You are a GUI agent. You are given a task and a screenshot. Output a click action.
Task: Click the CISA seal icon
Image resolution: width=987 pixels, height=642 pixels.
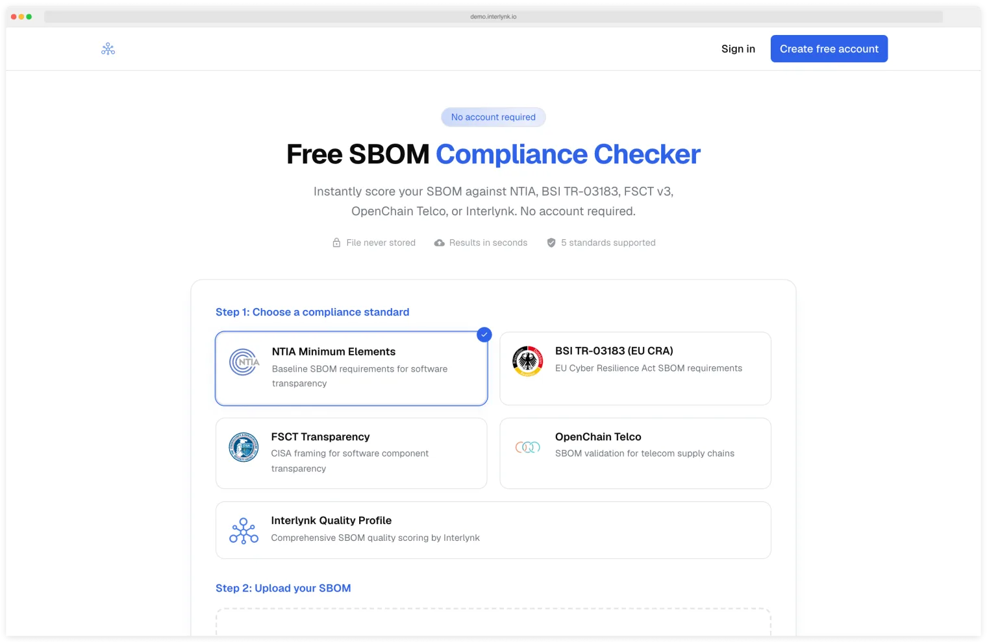244,447
